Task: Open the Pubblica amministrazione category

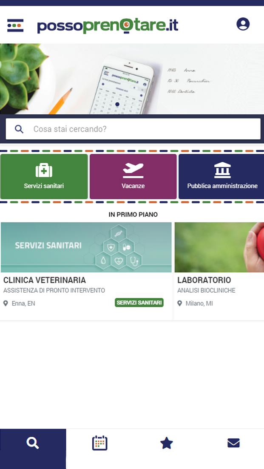Action: [221, 176]
